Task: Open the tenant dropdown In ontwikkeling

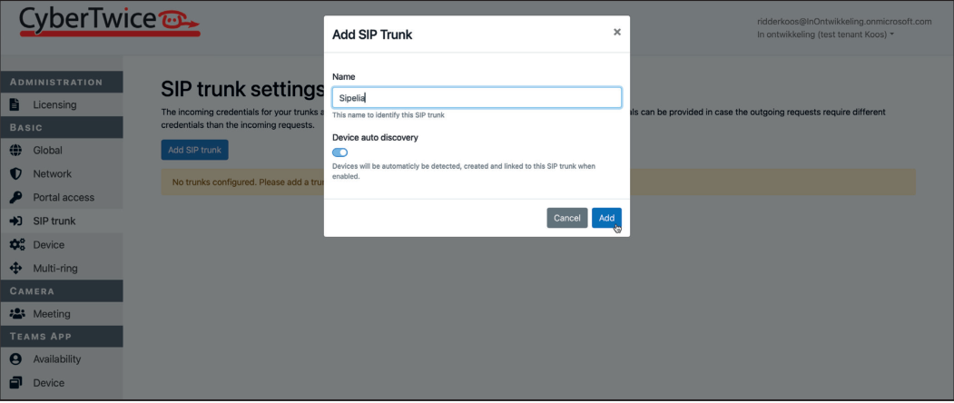Action: click(x=826, y=34)
